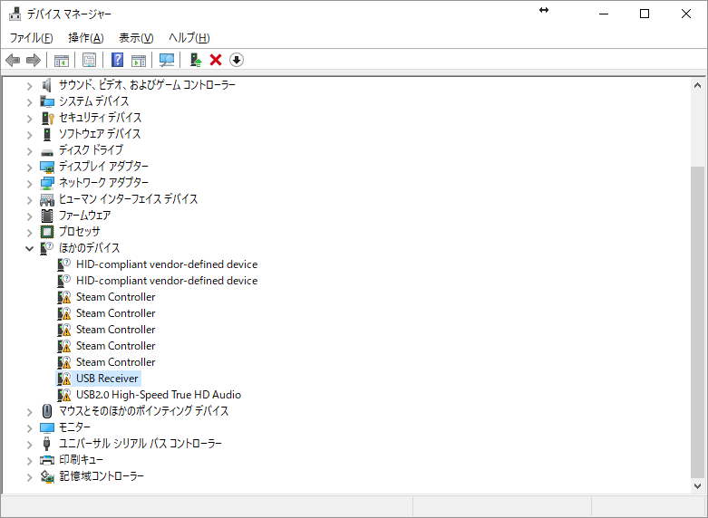Open the ヘルプ(H) menu
This screenshot has height=518, width=708.
189,37
